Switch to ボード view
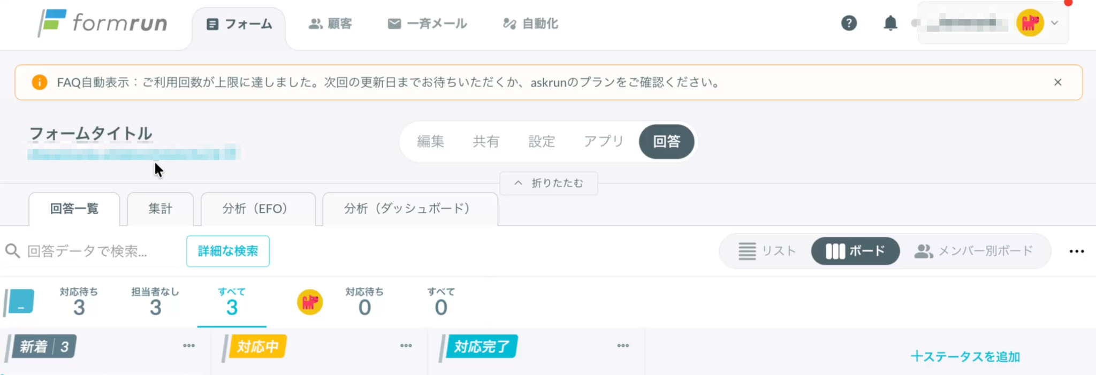The height and width of the screenshot is (375, 1096). coord(855,251)
